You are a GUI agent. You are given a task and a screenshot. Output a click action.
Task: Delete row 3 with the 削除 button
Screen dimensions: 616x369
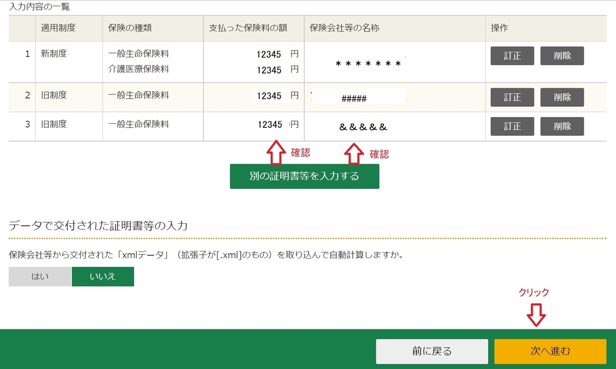tap(562, 126)
